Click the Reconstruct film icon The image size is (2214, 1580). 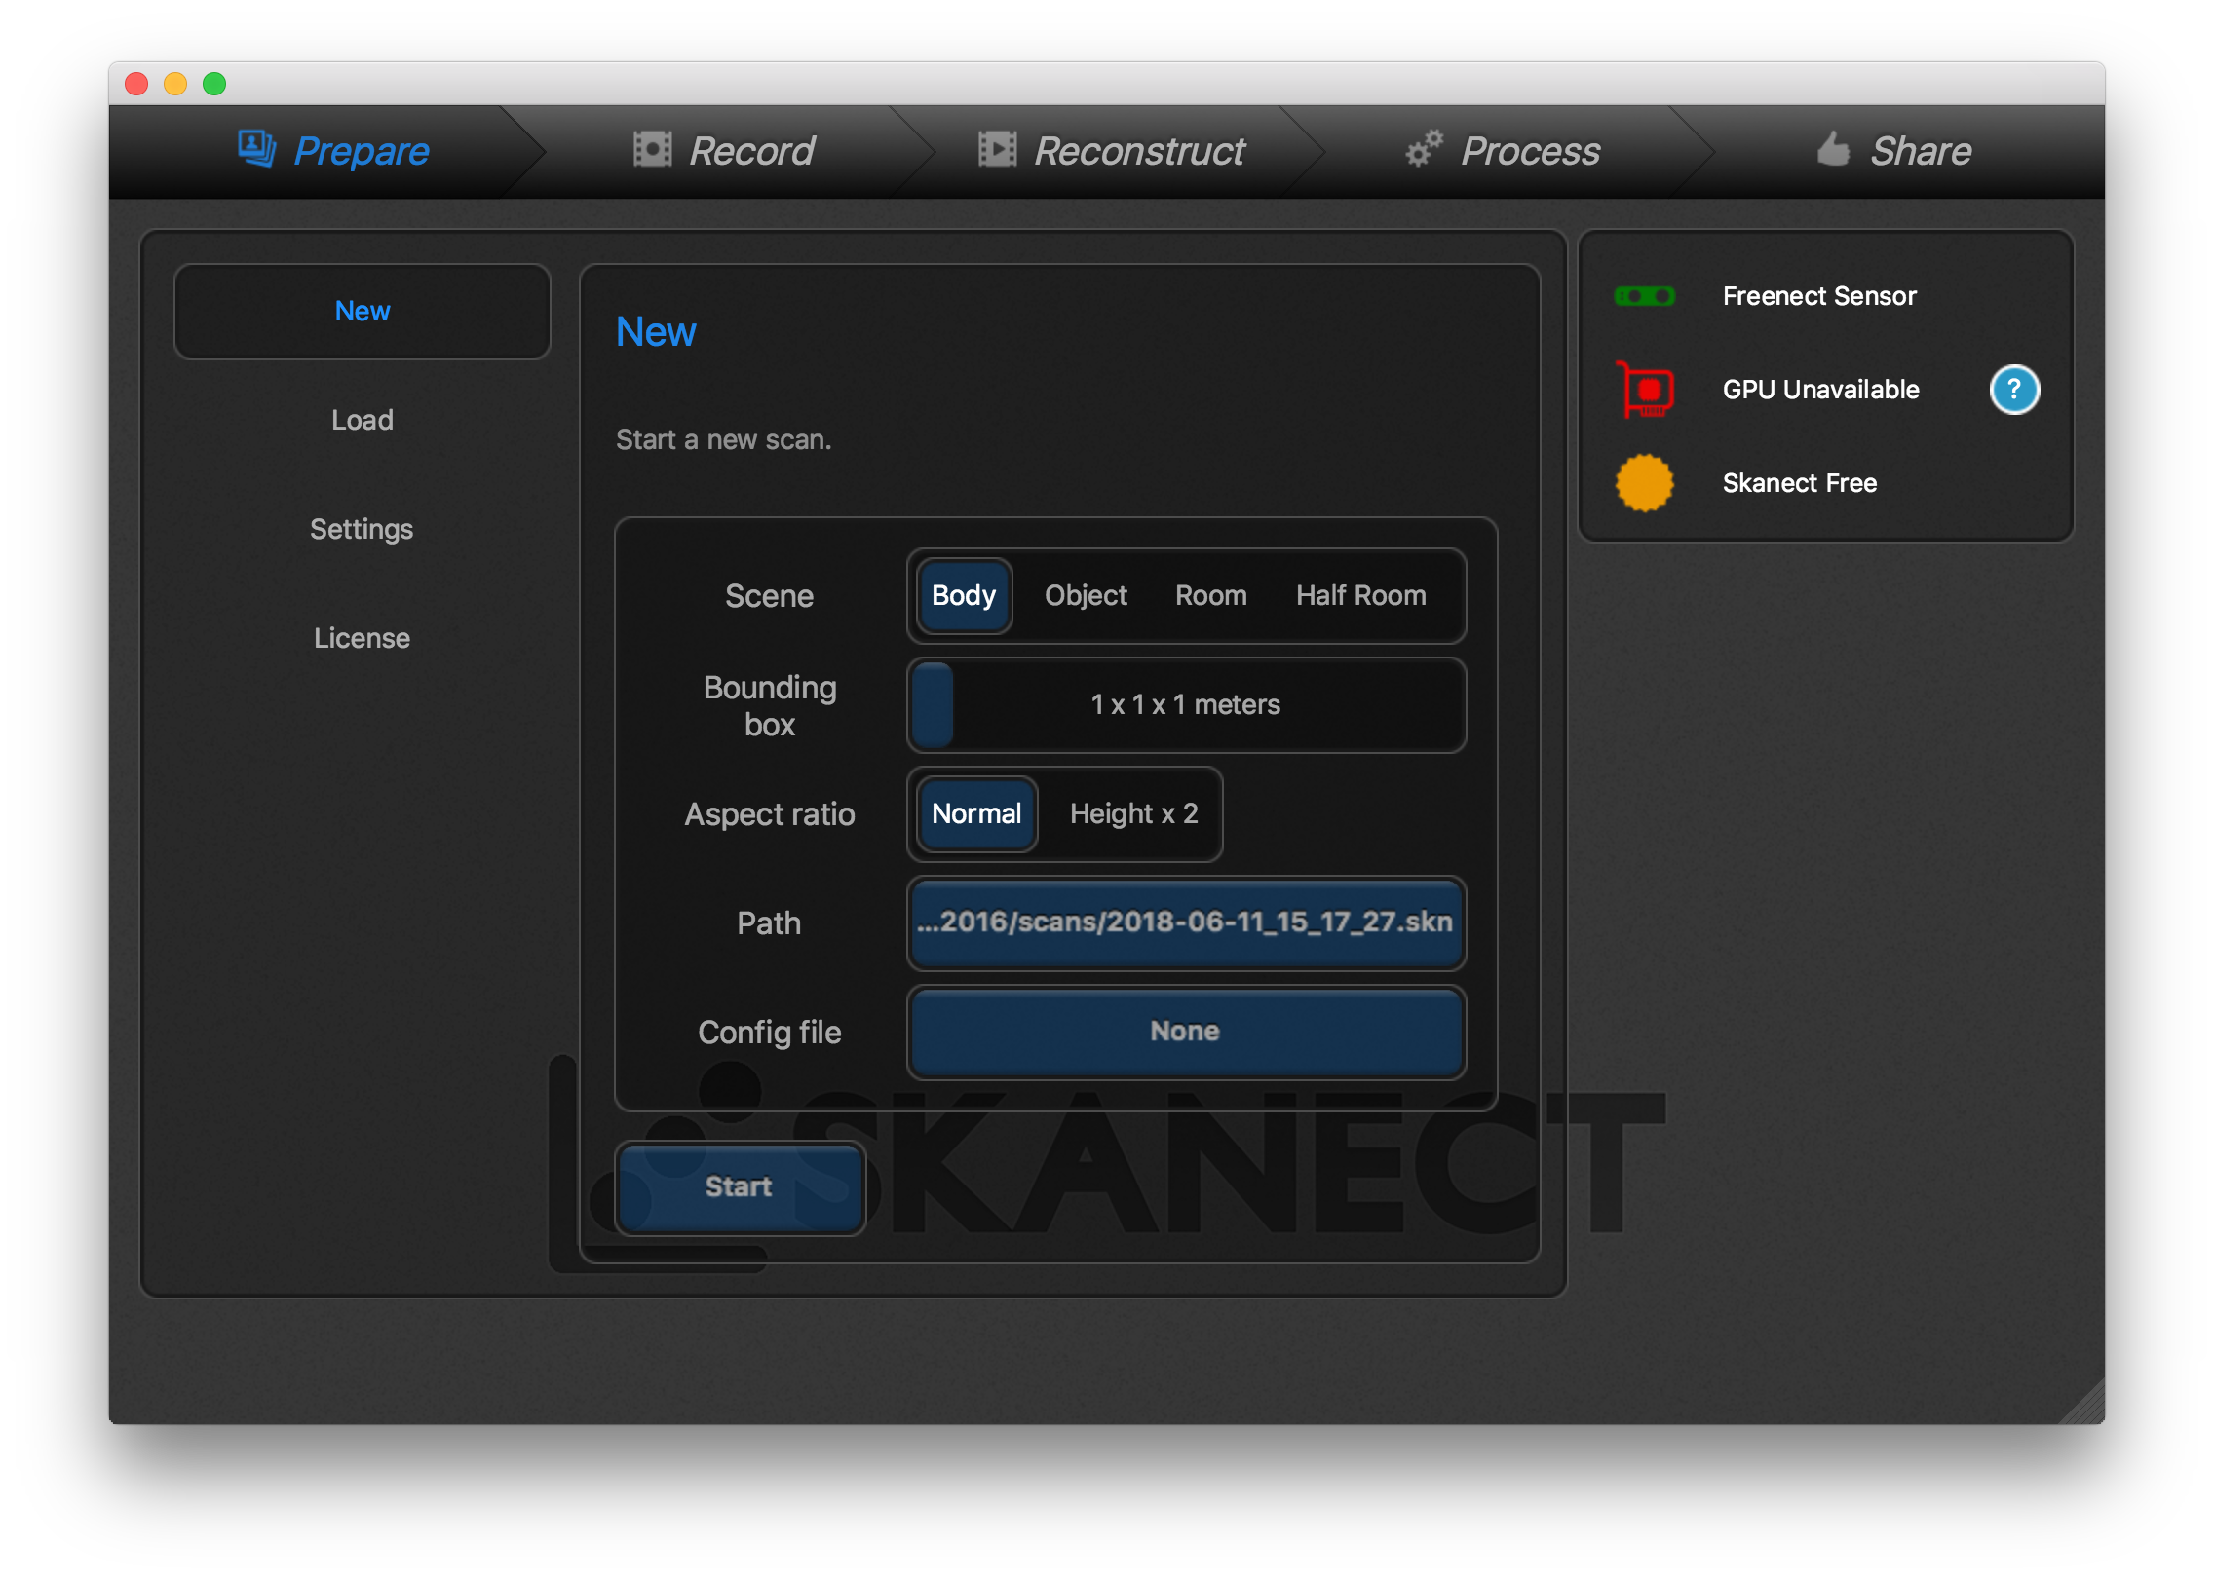click(x=997, y=149)
